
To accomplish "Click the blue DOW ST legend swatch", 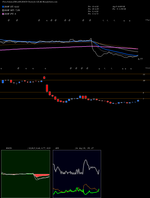I will 3,7.
